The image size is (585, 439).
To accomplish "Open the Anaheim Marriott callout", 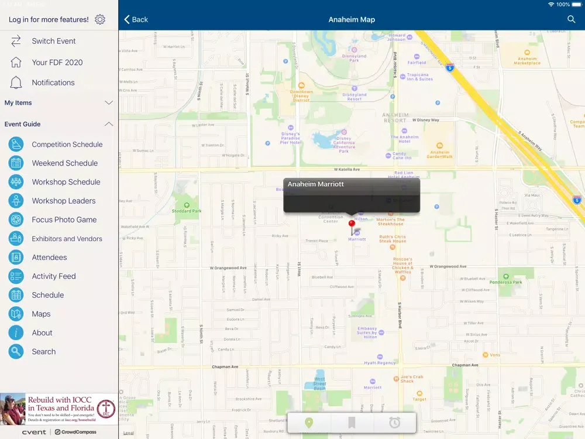I will 352,196.
